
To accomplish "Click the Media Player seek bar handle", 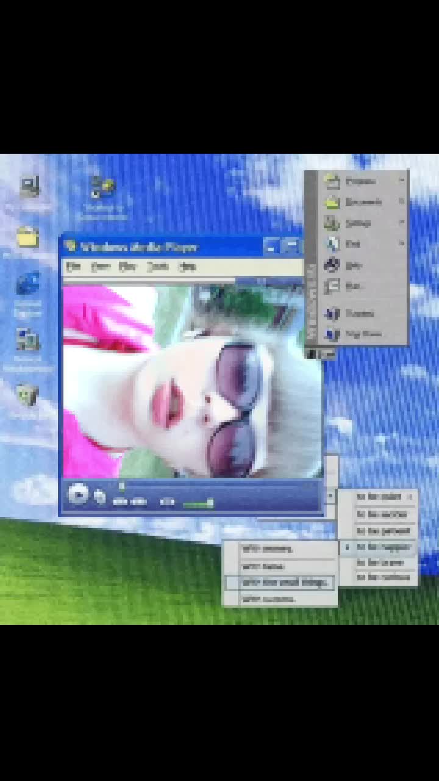I will click(x=121, y=486).
